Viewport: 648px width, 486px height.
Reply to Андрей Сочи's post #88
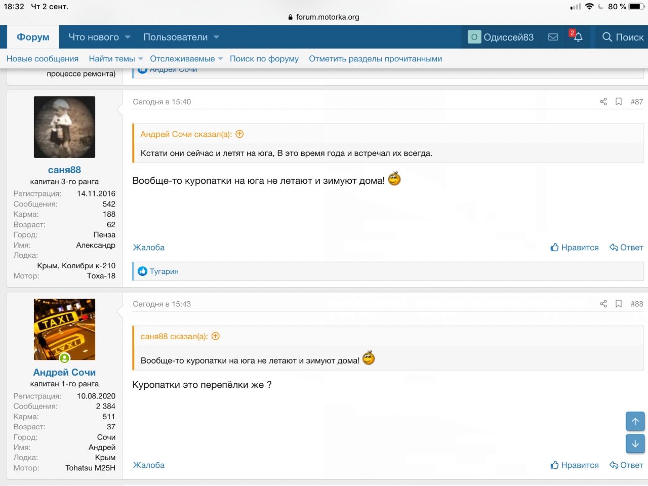(x=626, y=465)
